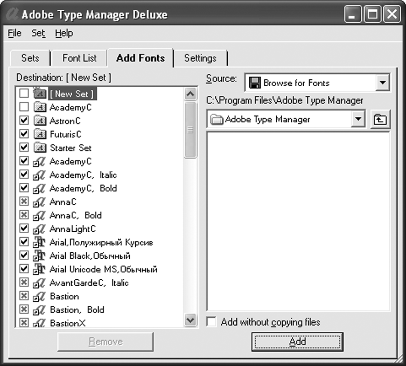Go up one folder level
The width and height of the screenshot is (406, 366).
pos(380,119)
